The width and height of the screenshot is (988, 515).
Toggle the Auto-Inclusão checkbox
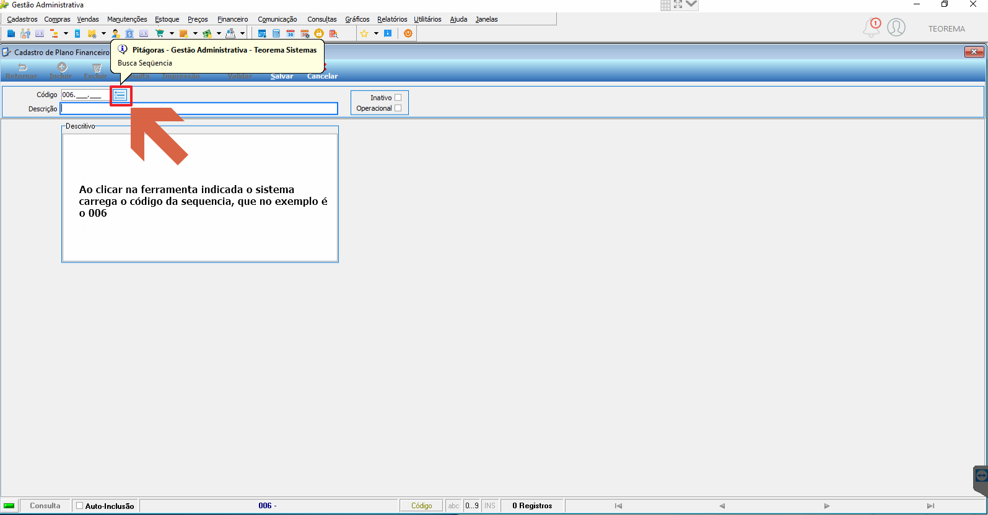pos(79,506)
